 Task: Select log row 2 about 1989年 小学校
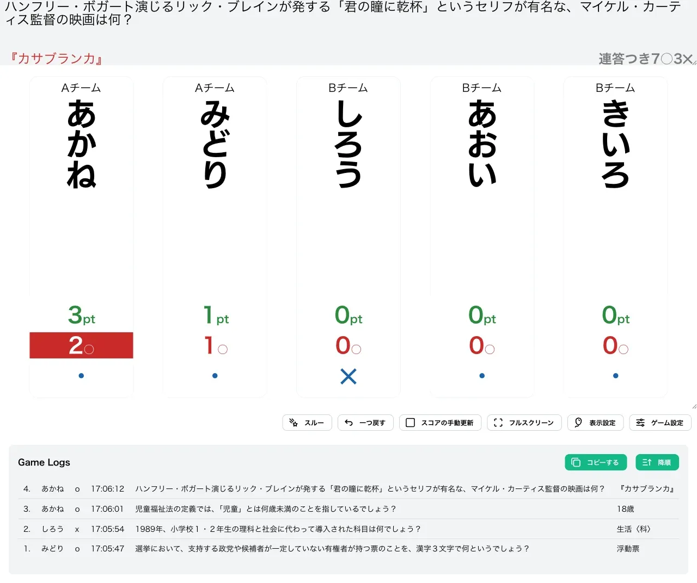[x=348, y=529]
